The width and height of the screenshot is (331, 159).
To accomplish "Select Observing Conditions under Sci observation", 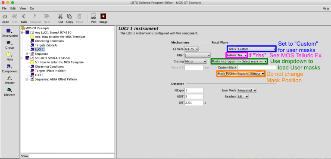I will point(49,66).
